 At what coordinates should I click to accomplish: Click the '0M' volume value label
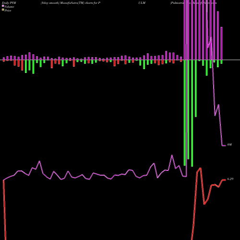[229, 144]
